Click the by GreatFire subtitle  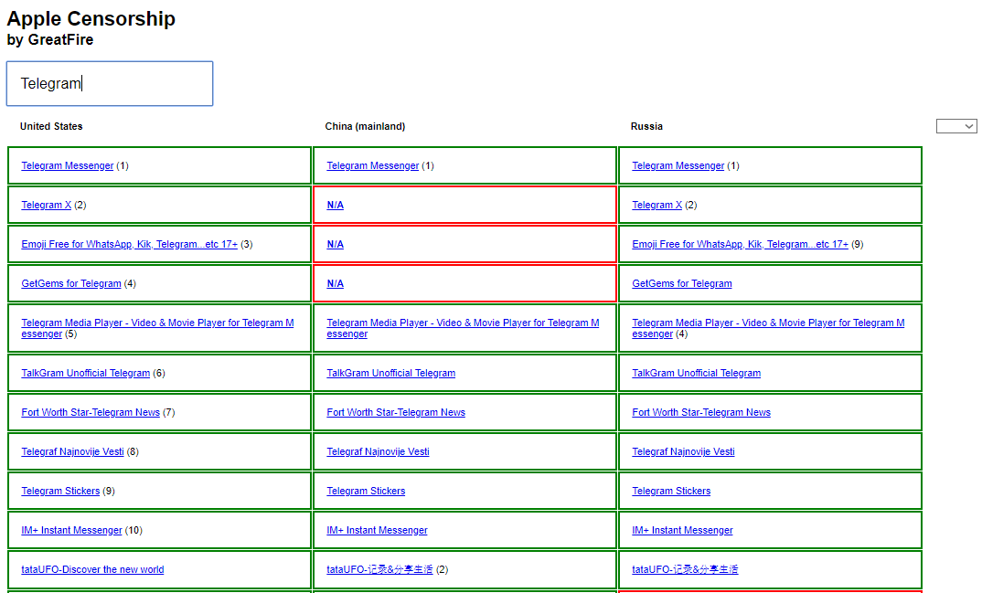click(x=50, y=40)
